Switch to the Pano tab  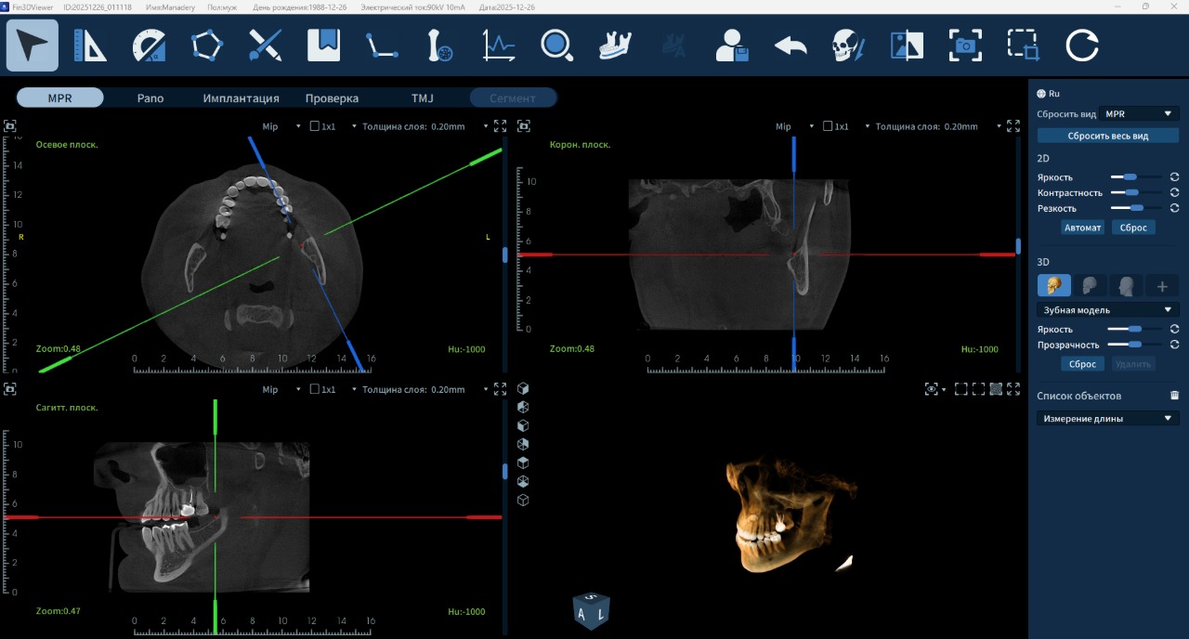point(150,98)
